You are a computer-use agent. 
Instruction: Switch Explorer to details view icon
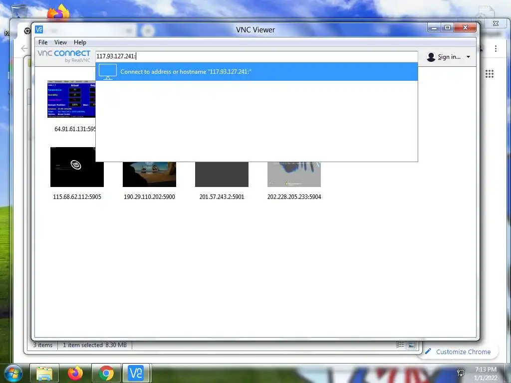(x=400, y=345)
